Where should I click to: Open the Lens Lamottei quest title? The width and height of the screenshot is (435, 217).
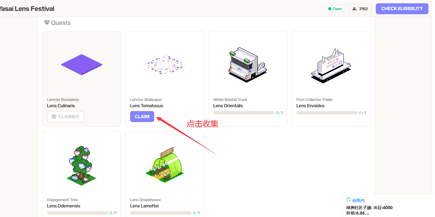[144, 206]
